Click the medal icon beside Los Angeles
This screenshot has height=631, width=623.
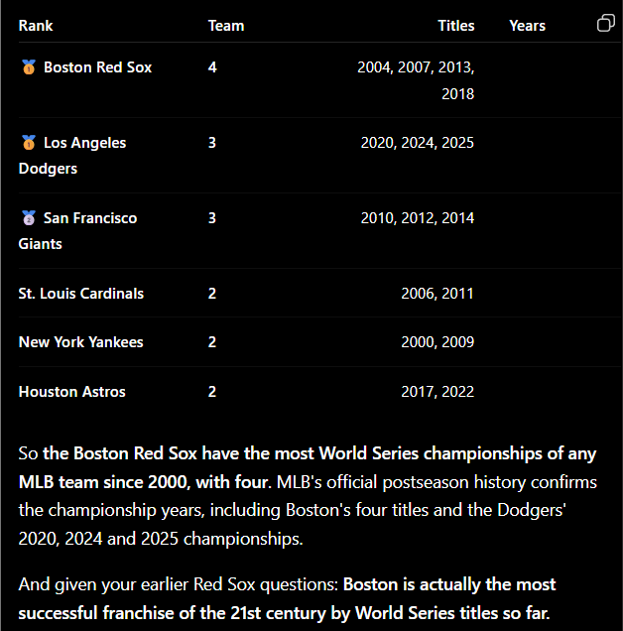pos(29,143)
